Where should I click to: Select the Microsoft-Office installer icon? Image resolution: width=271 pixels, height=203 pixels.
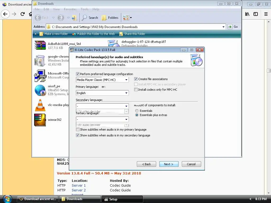click(x=40, y=75)
